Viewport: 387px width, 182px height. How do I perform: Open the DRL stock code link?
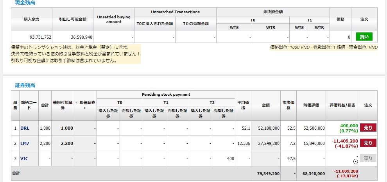point(25,128)
